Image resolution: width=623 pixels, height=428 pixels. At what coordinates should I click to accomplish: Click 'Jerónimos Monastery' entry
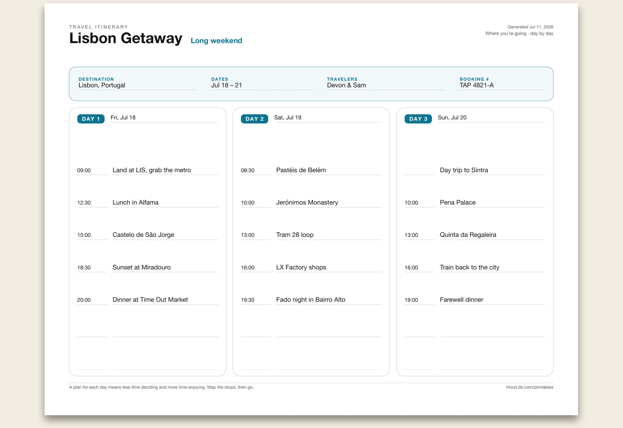tap(307, 202)
